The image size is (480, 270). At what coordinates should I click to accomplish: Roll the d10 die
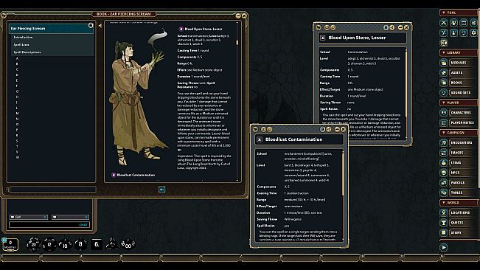65,245
